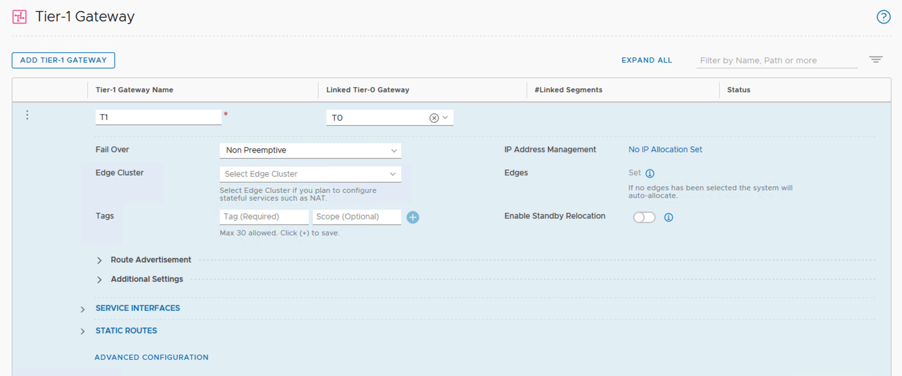This screenshot has height=376, width=902.
Task: Open the Select Edge Cluster dropdown
Action: pyautogui.click(x=310, y=174)
